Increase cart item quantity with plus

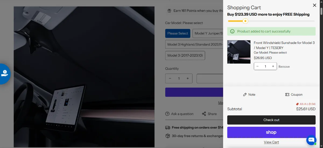273,66
